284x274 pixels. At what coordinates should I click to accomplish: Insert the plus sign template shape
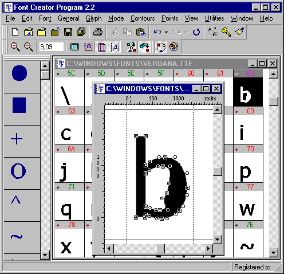click(x=17, y=139)
